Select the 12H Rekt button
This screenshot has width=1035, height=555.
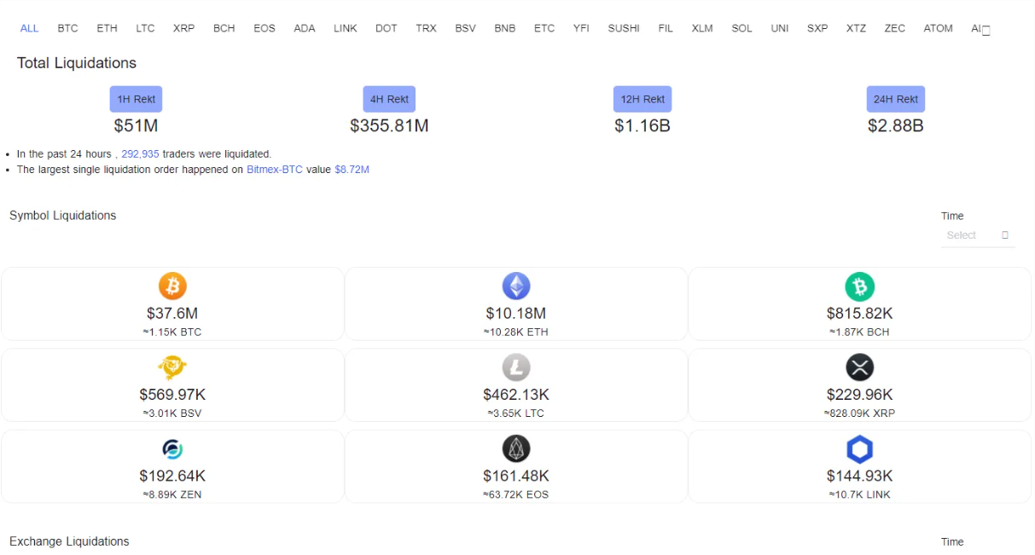(642, 99)
